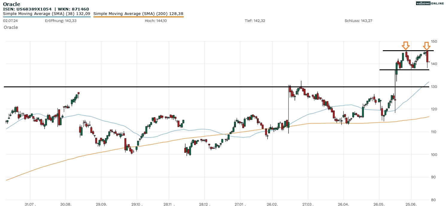Click the 110 price axis label
Viewport: 446px width, 206px height.
[x=434, y=132]
